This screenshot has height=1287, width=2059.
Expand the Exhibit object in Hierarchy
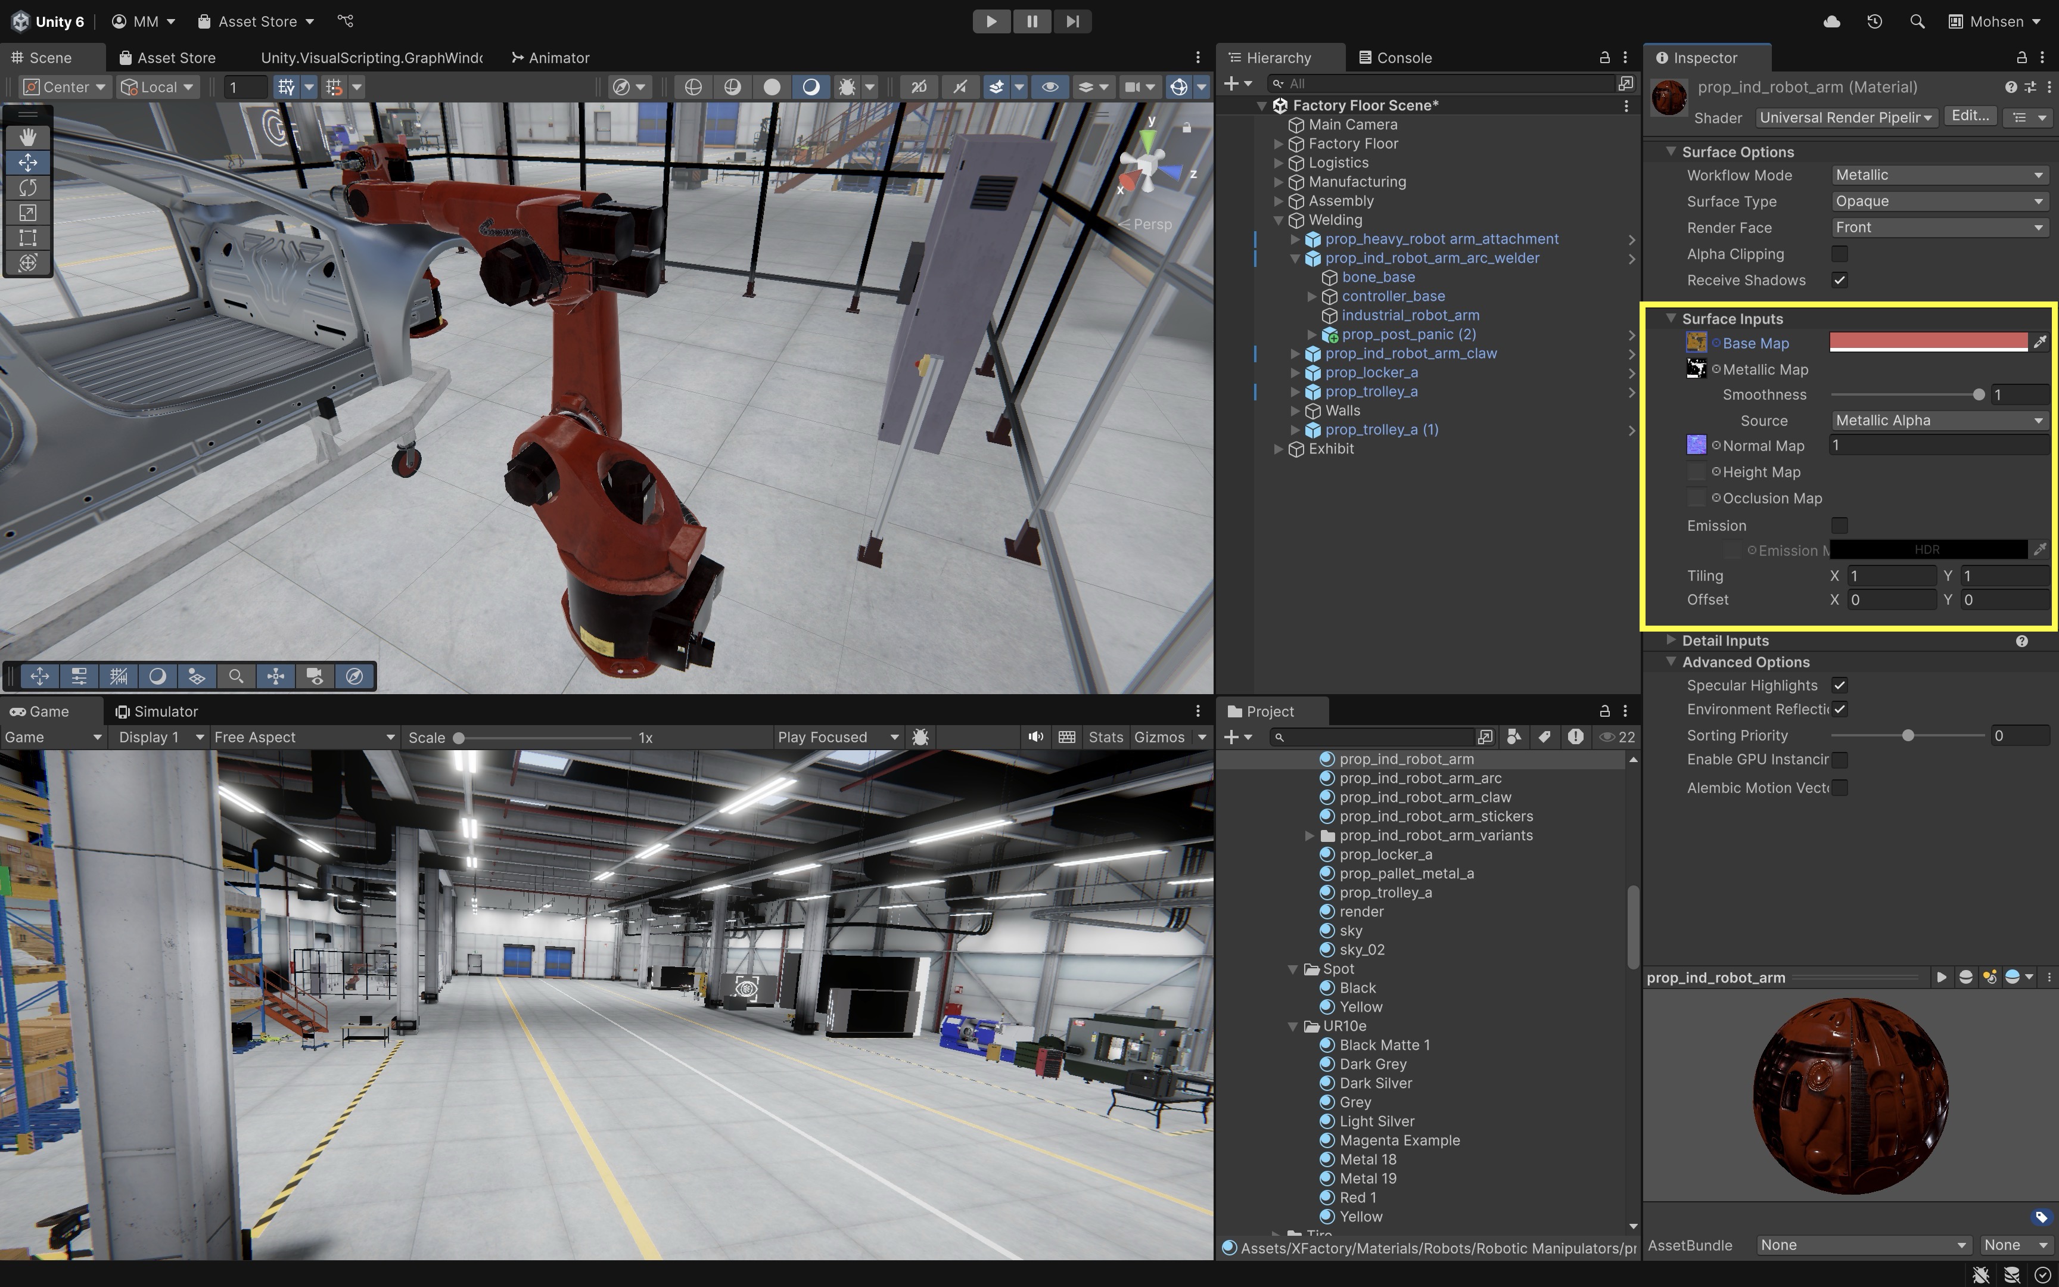[x=1278, y=449]
